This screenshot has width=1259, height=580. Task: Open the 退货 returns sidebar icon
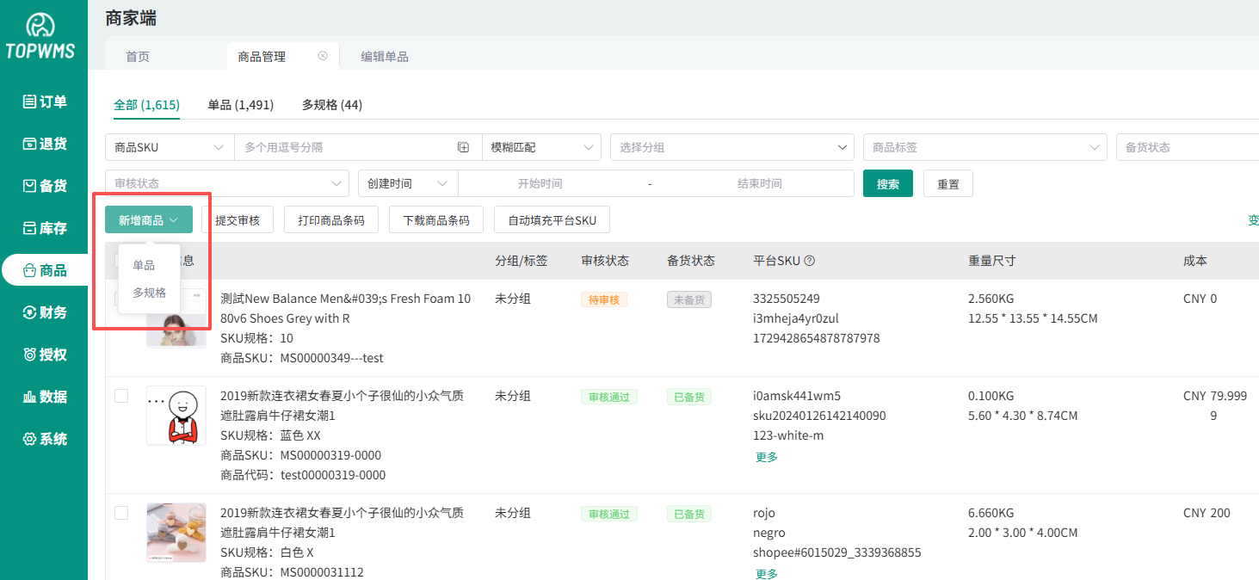point(29,144)
